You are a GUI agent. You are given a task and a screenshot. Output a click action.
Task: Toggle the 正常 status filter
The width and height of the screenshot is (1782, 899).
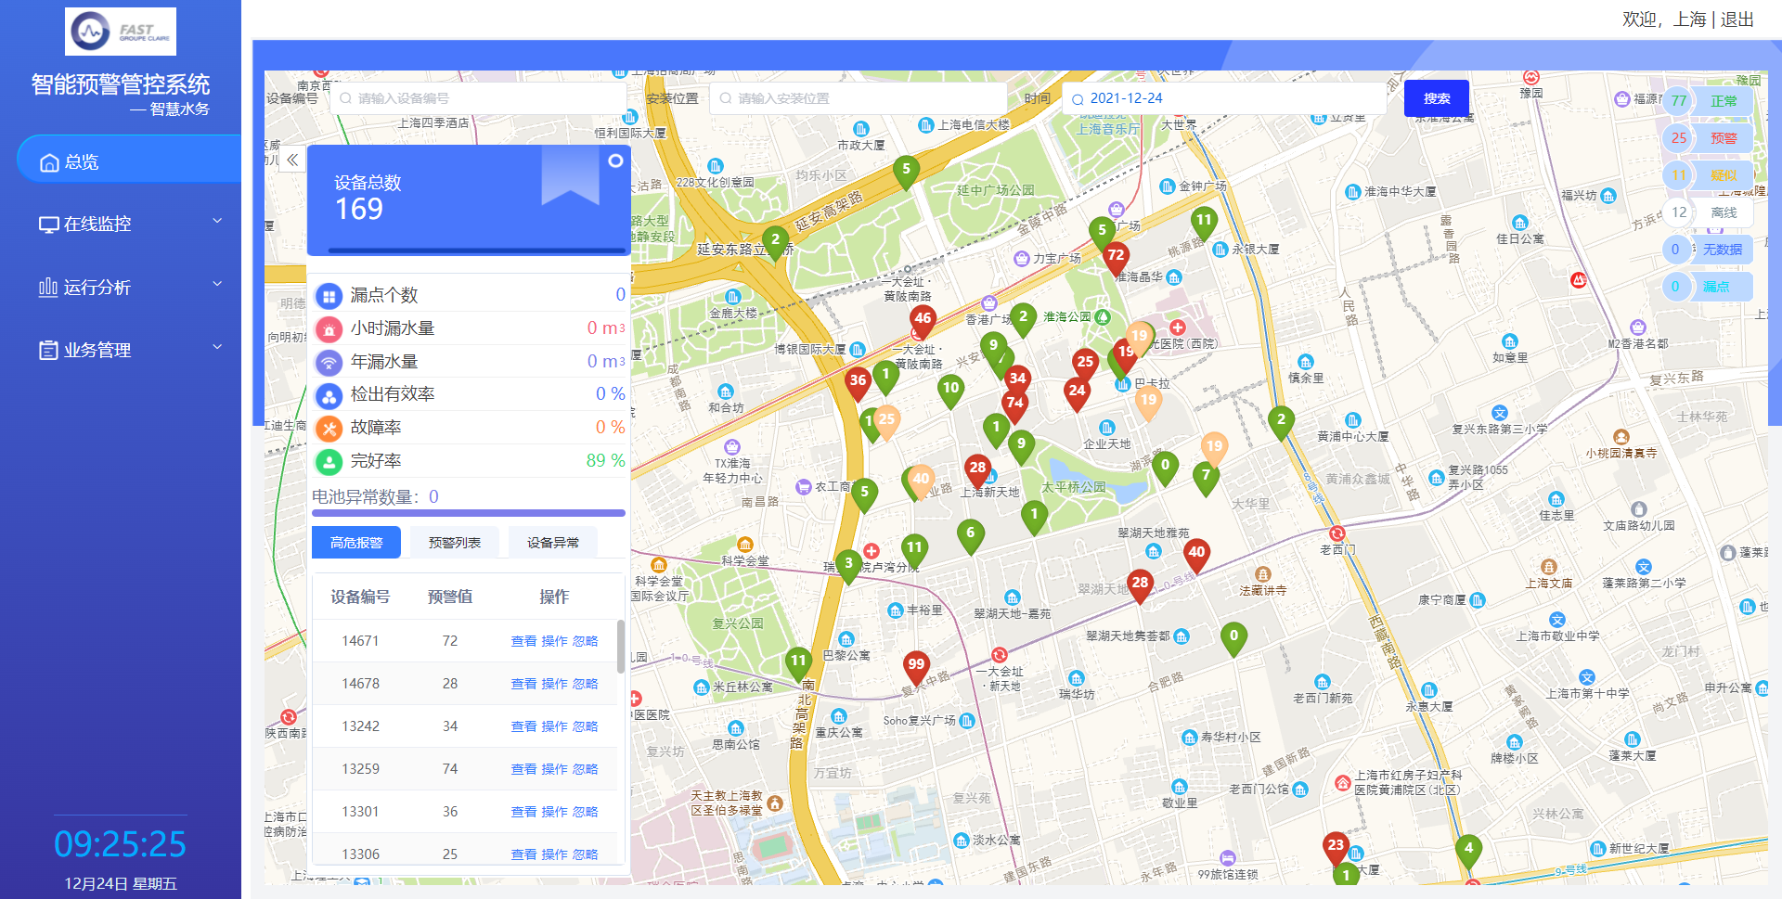1723,101
